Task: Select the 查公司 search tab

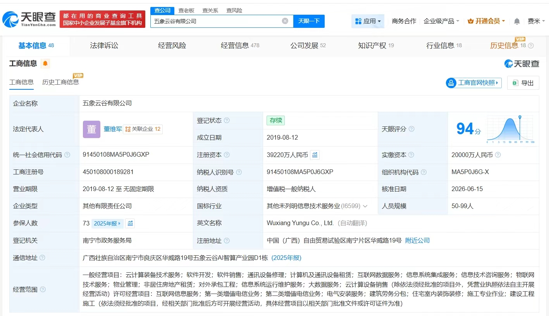Action: click(x=162, y=10)
